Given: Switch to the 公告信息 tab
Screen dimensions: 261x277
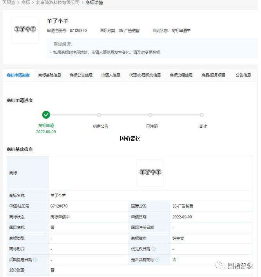Looking at the screenshot, I should pos(243,75).
